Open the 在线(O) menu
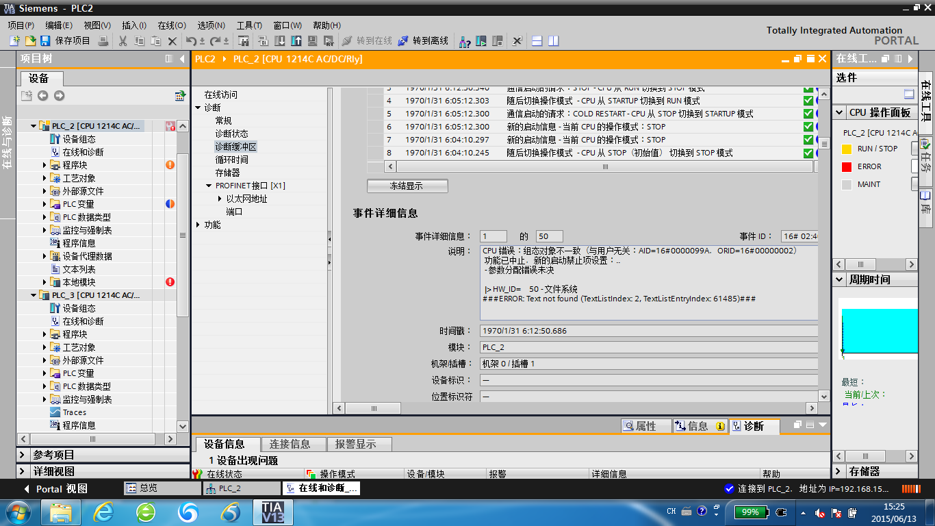The height and width of the screenshot is (526, 935). coord(172,25)
